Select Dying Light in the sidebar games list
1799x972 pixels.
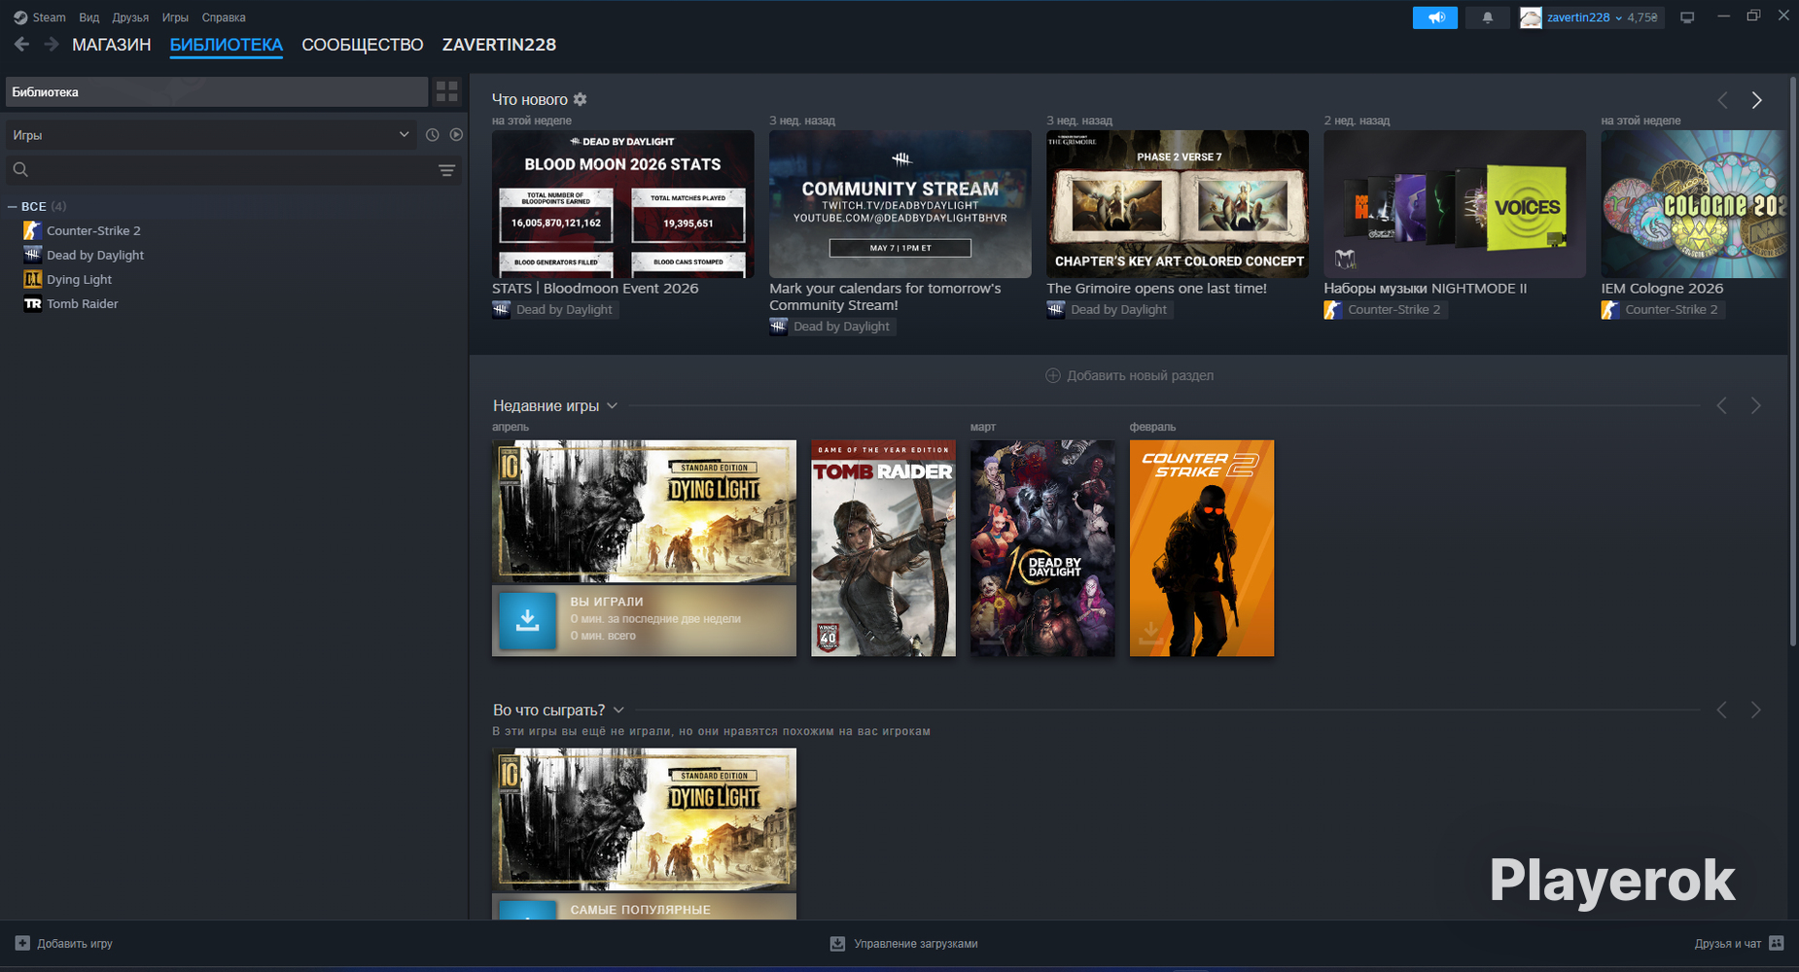[x=79, y=279]
